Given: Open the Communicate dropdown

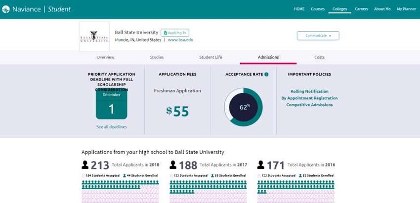Looking at the screenshot, I should 318,36.
